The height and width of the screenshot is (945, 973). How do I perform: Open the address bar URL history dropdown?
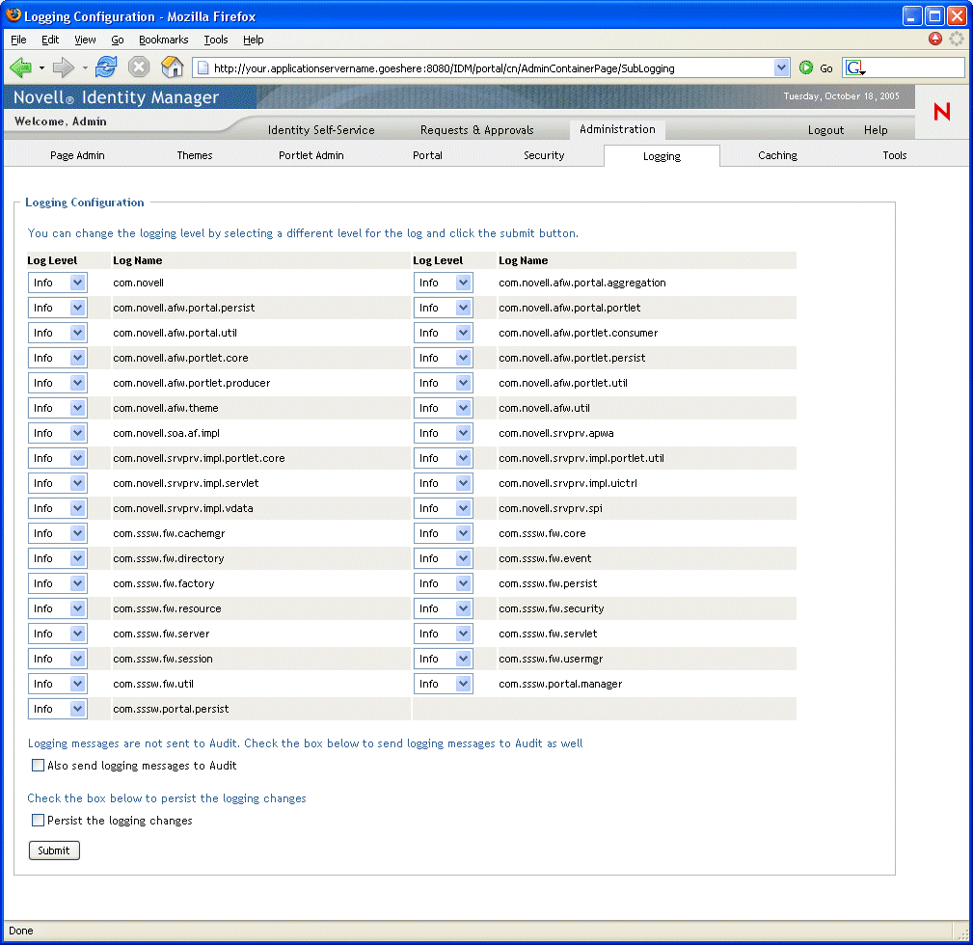coord(781,67)
